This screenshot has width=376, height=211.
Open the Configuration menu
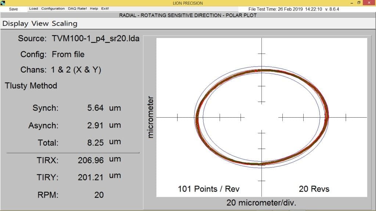(x=53, y=9)
